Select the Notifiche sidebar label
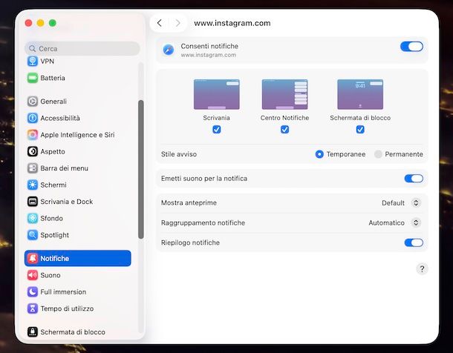 (x=55, y=258)
